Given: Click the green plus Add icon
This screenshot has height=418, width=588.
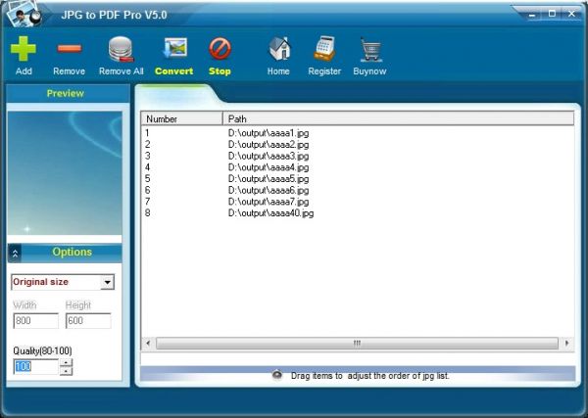Looking at the screenshot, I should click(24, 49).
